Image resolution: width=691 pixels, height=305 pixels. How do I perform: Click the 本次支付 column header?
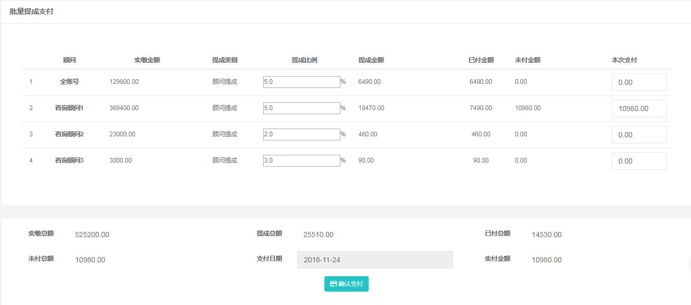[624, 60]
